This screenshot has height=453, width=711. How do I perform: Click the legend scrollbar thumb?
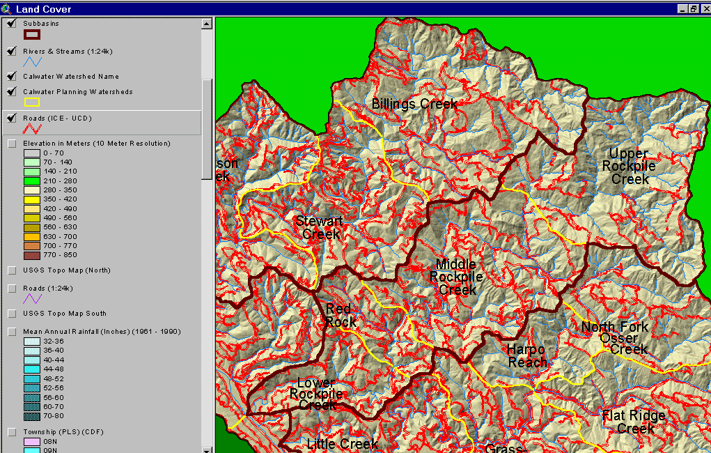pos(207,129)
